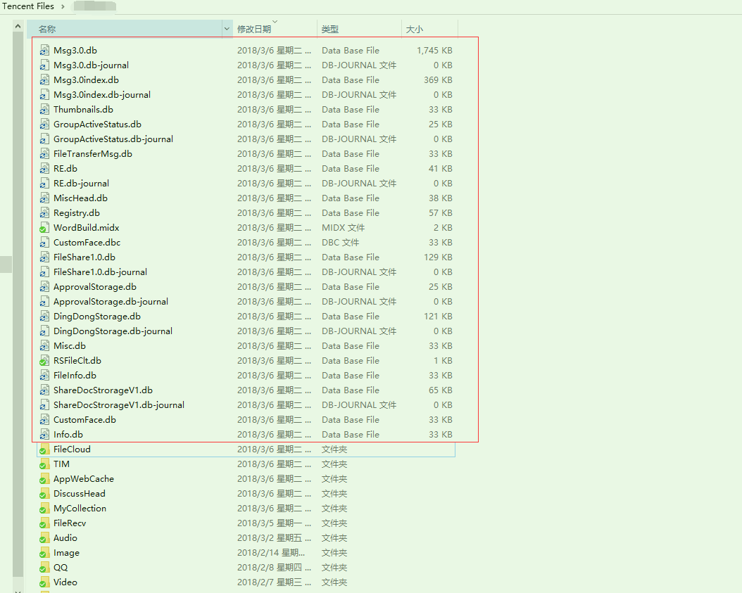Select the FileCloud folder icon
The height and width of the screenshot is (593, 742).
click(x=44, y=449)
